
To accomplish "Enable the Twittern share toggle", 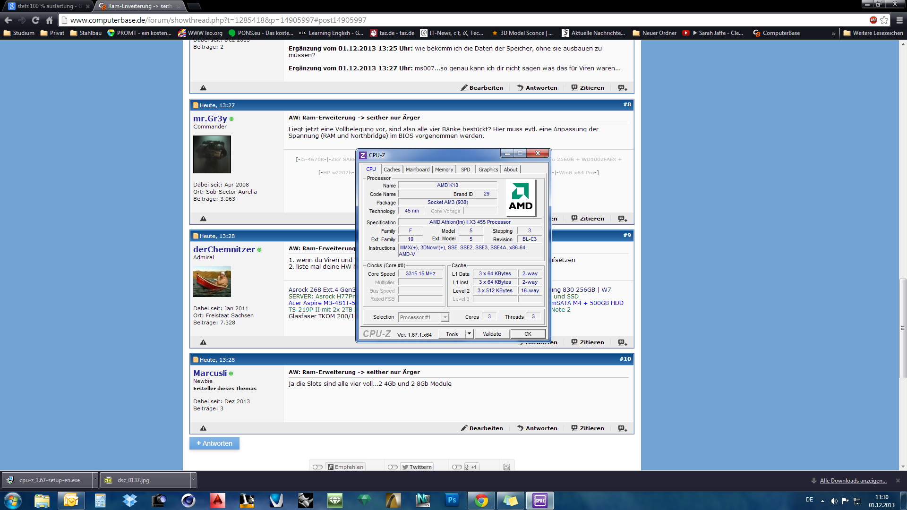I will (393, 467).
